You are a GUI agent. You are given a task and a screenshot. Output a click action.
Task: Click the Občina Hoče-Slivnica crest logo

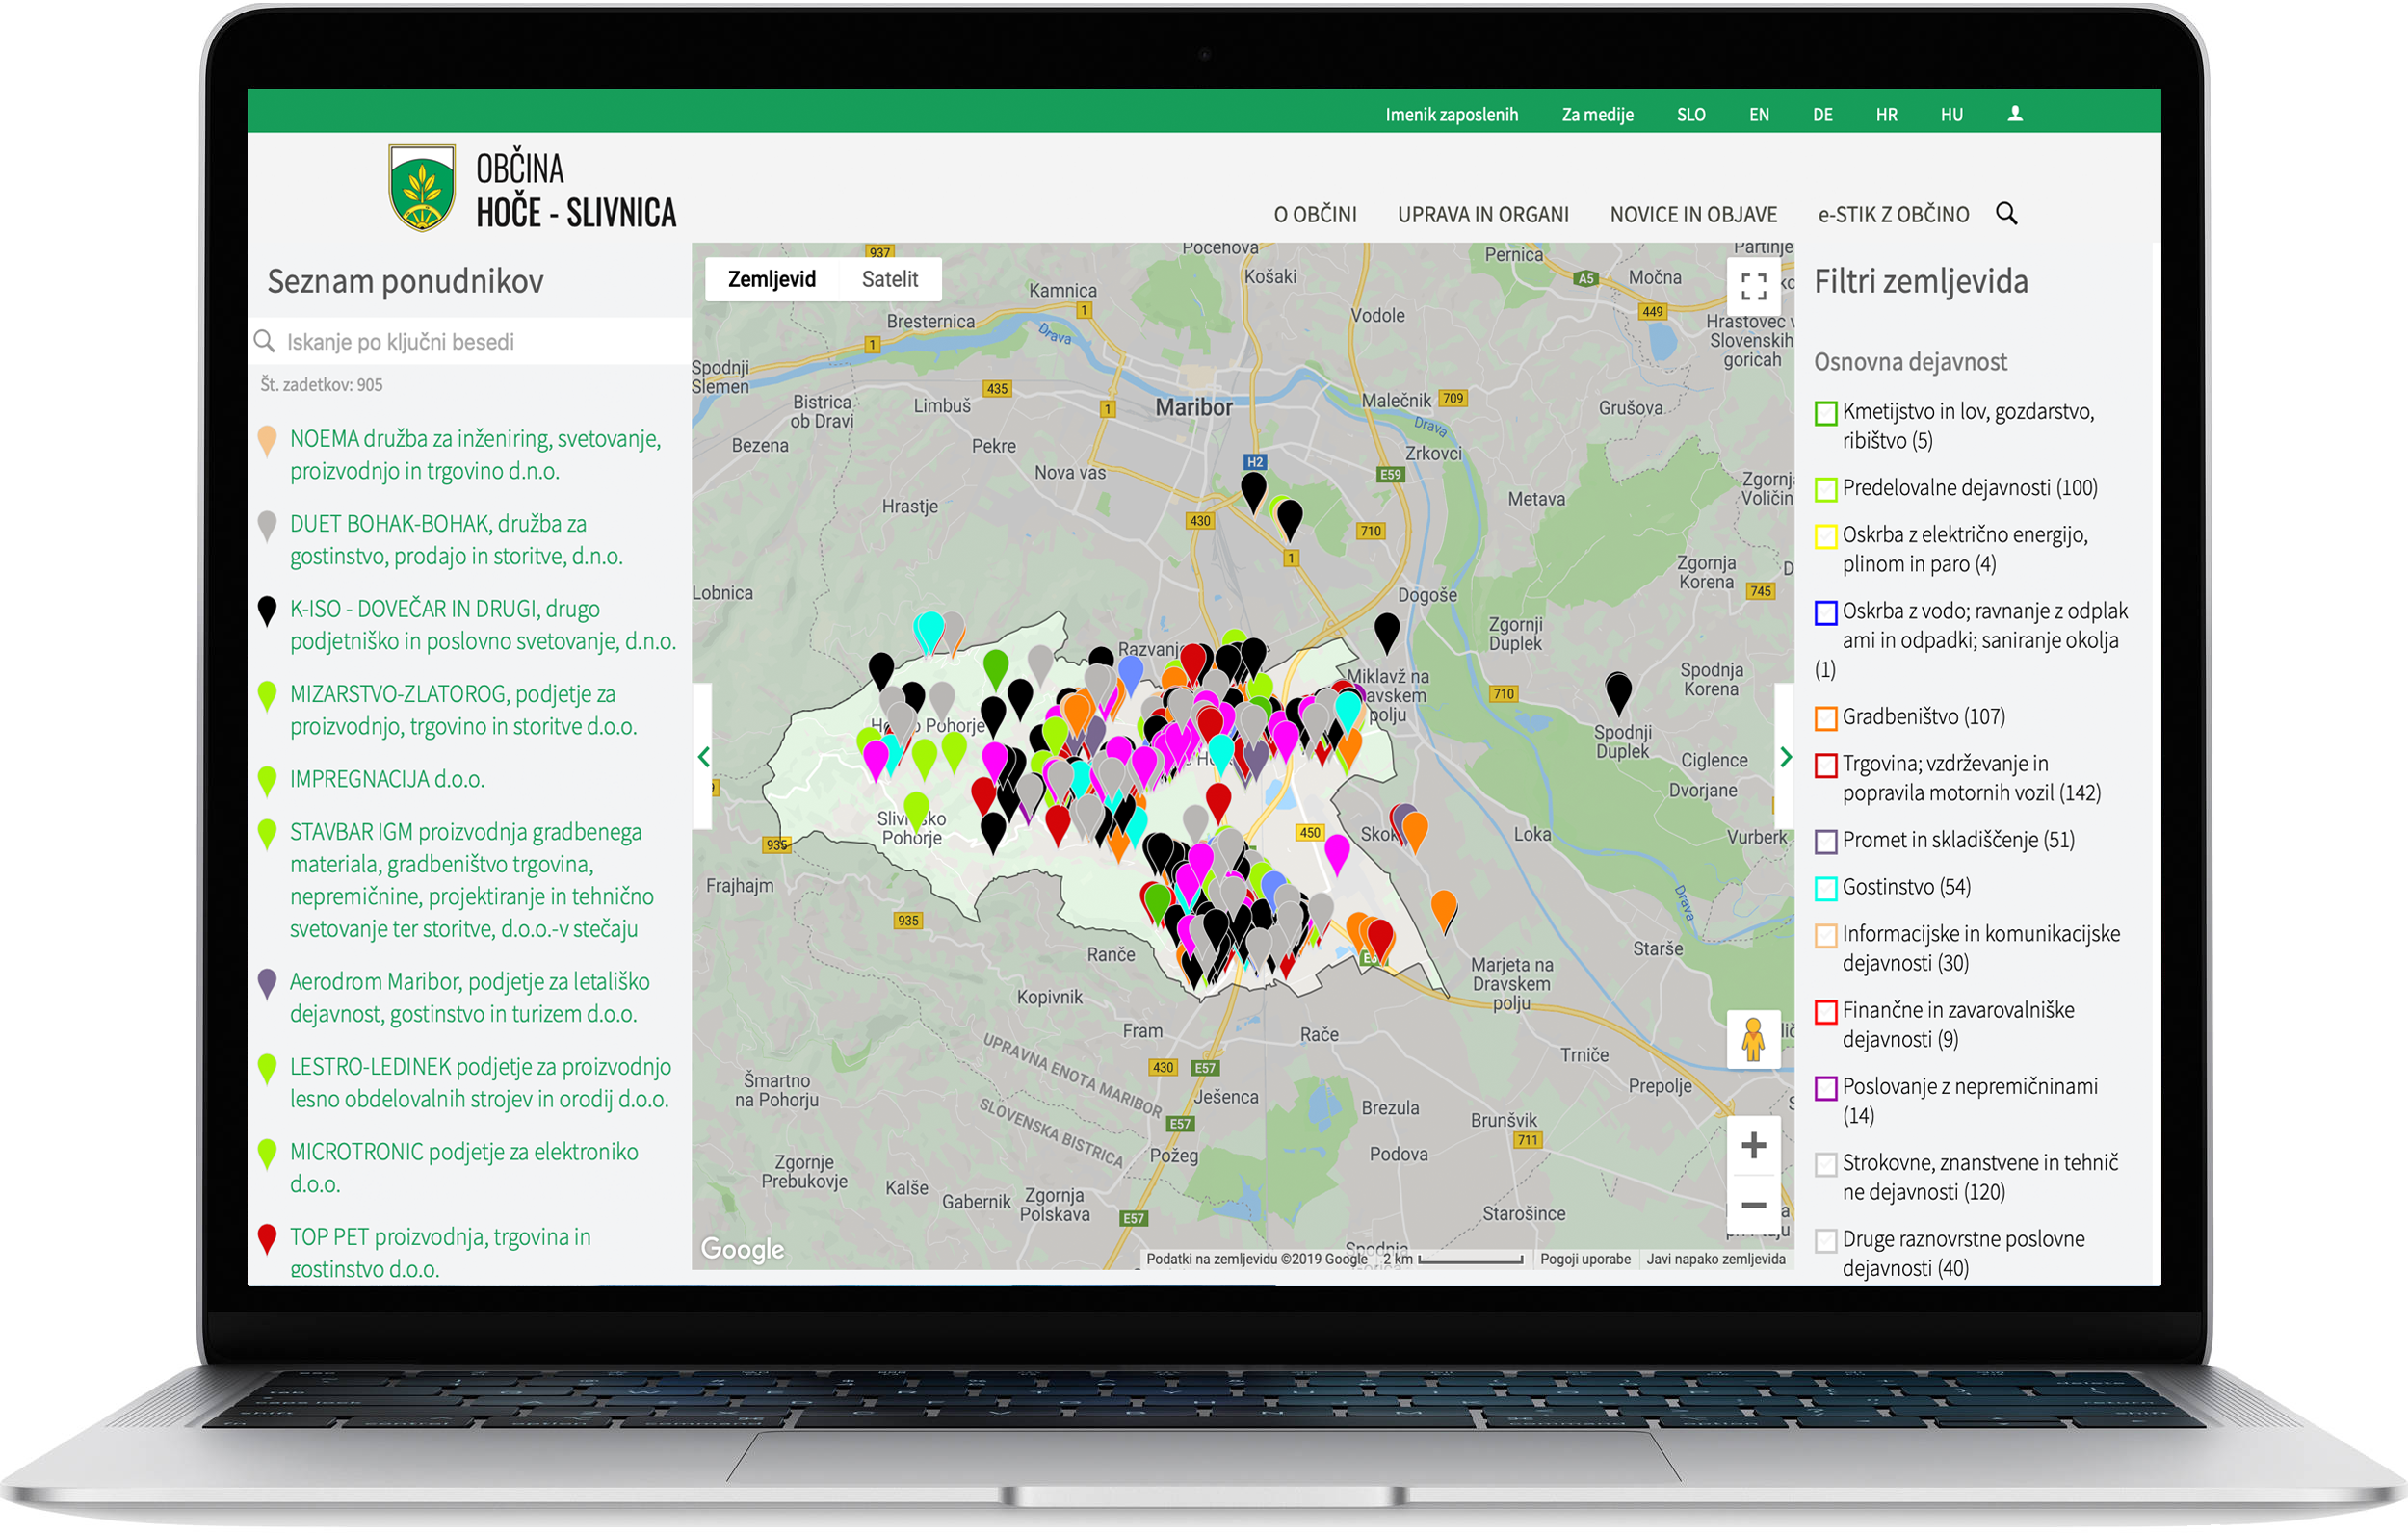pyautogui.click(x=422, y=188)
